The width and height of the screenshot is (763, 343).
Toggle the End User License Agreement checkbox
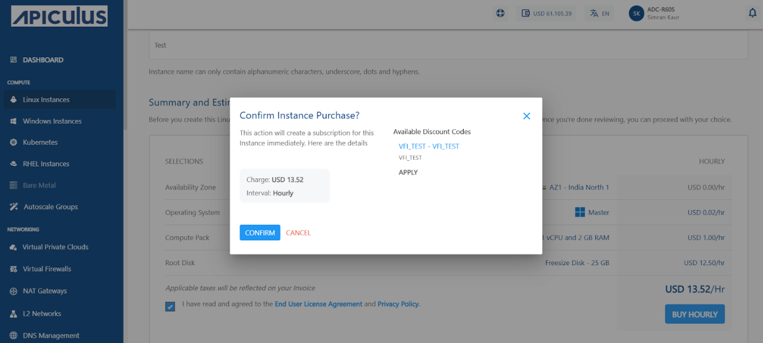[170, 307]
